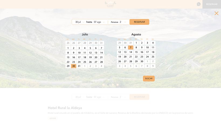221x124 pixels.
Task: Select July 6 in Julio calendar
Action: [96, 48]
